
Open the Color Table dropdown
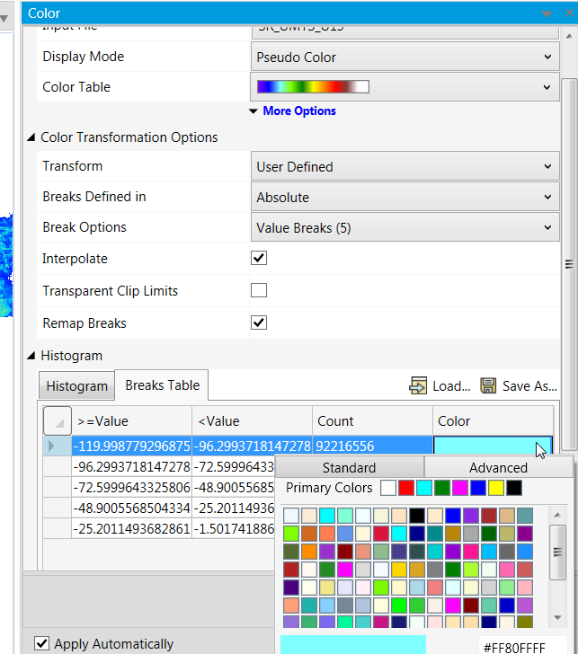pyautogui.click(x=403, y=87)
